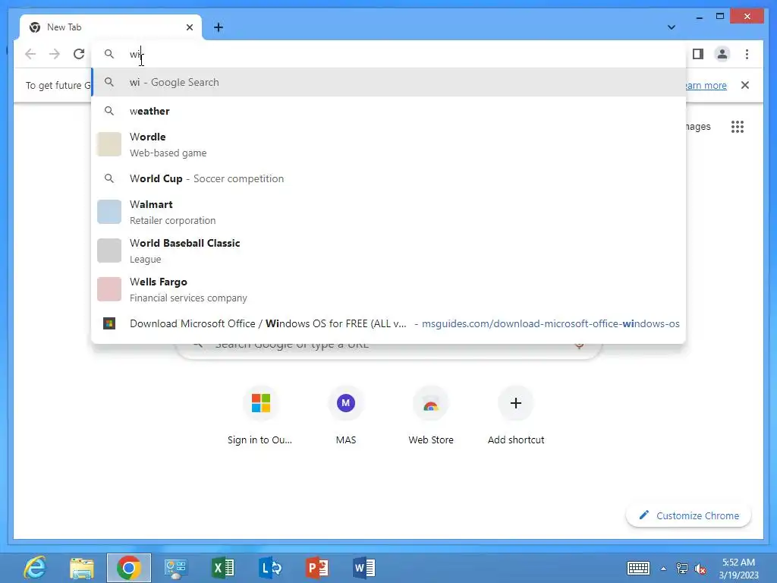This screenshot has width=777, height=583.
Task: Expand the tab search chevron
Action: [x=671, y=27]
